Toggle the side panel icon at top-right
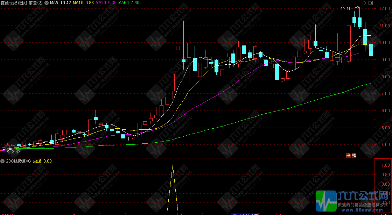 pos(371,3)
